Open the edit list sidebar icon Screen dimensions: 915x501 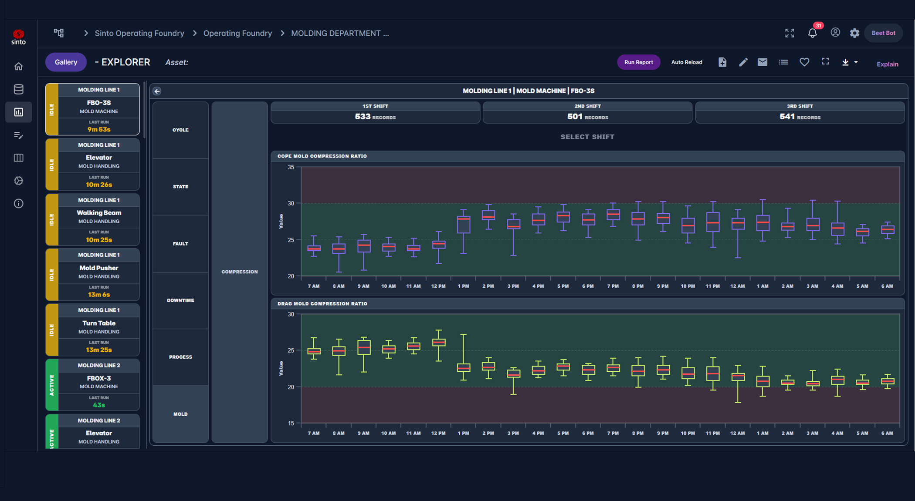pos(18,135)
